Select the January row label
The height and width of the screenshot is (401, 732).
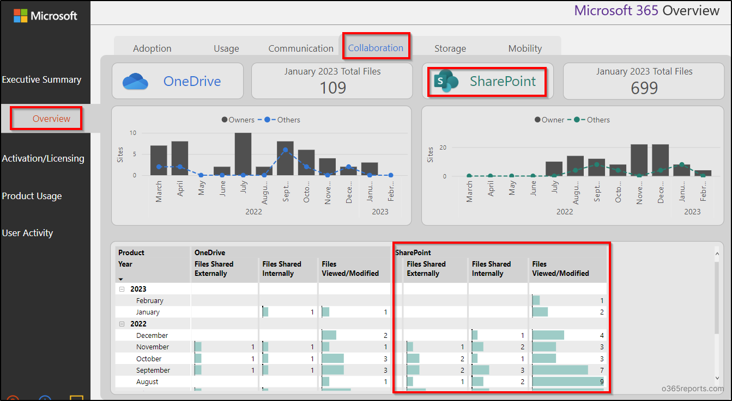click(x=148, y=312)
